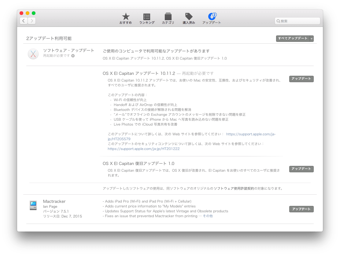The height and width of the screenshot is (256, 340).
Task: Open the アップデート tab with badge
Action: 212,18
